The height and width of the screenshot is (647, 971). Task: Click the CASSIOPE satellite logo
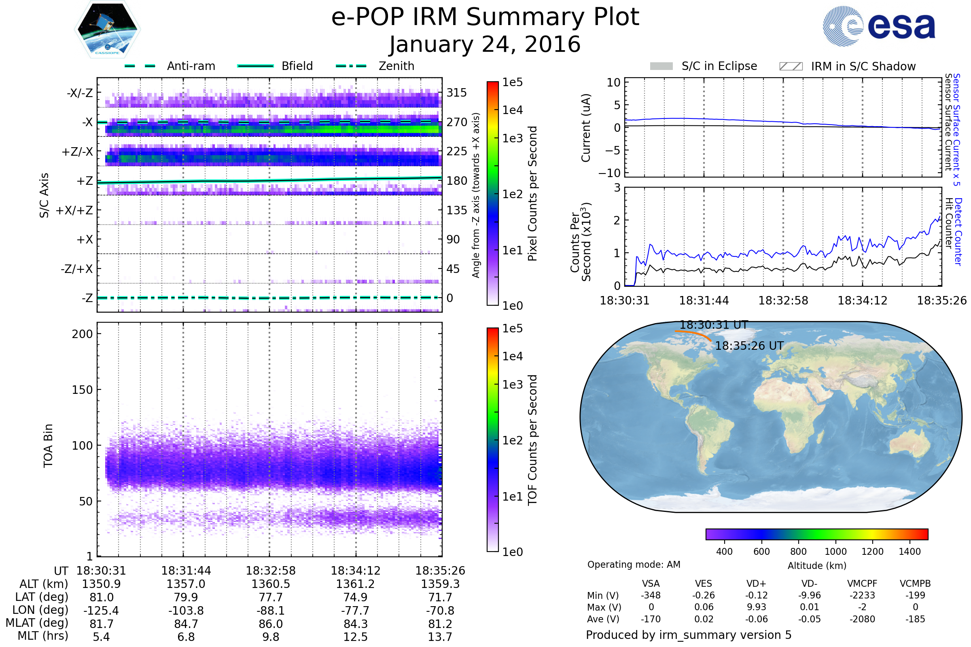click(x=107, y=30)
